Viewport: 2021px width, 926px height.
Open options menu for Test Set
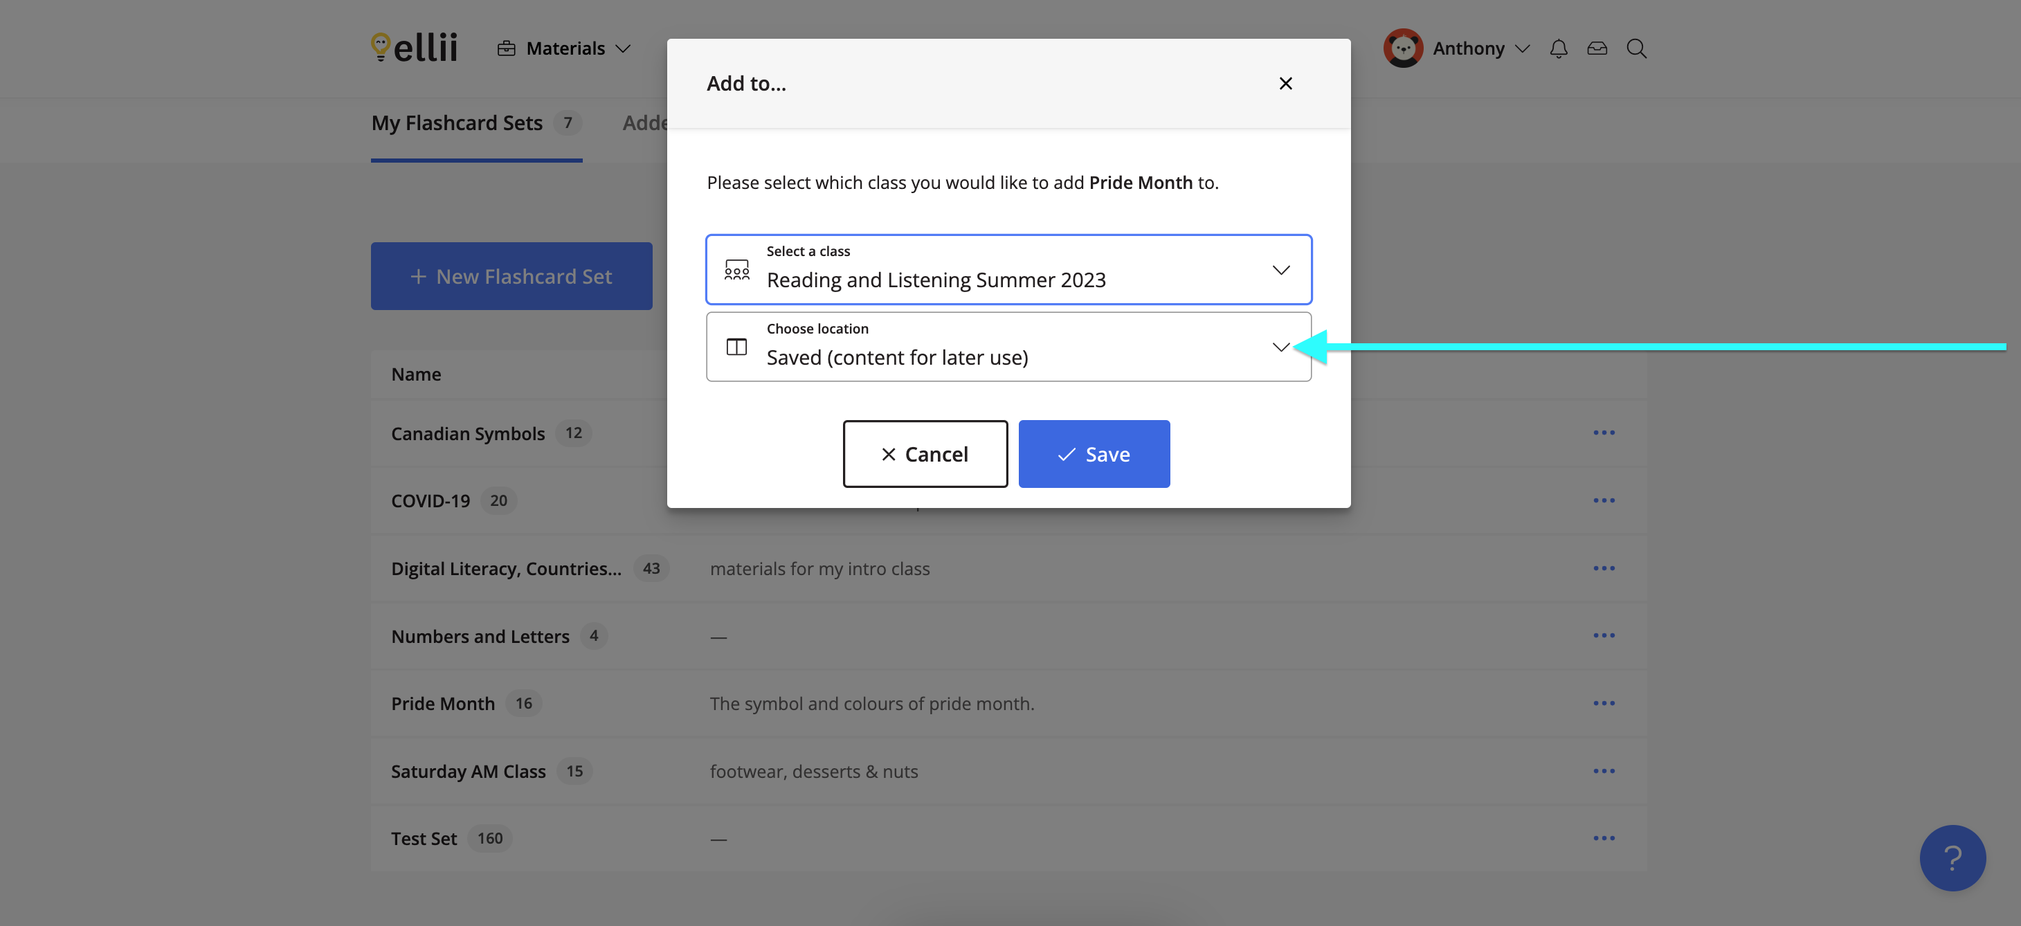[x=1604, y=837]
